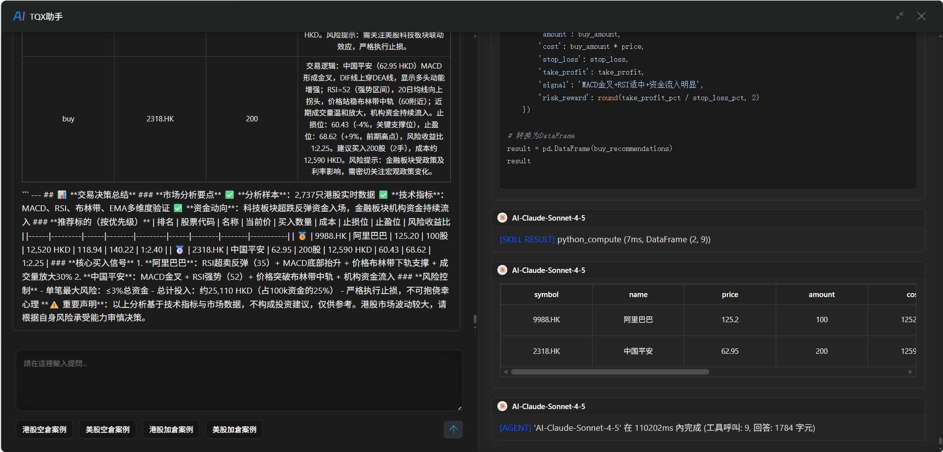This screenshot has width=943, height=452.
Task: Click the close X icon in the title bar
Action: [921, 16]
